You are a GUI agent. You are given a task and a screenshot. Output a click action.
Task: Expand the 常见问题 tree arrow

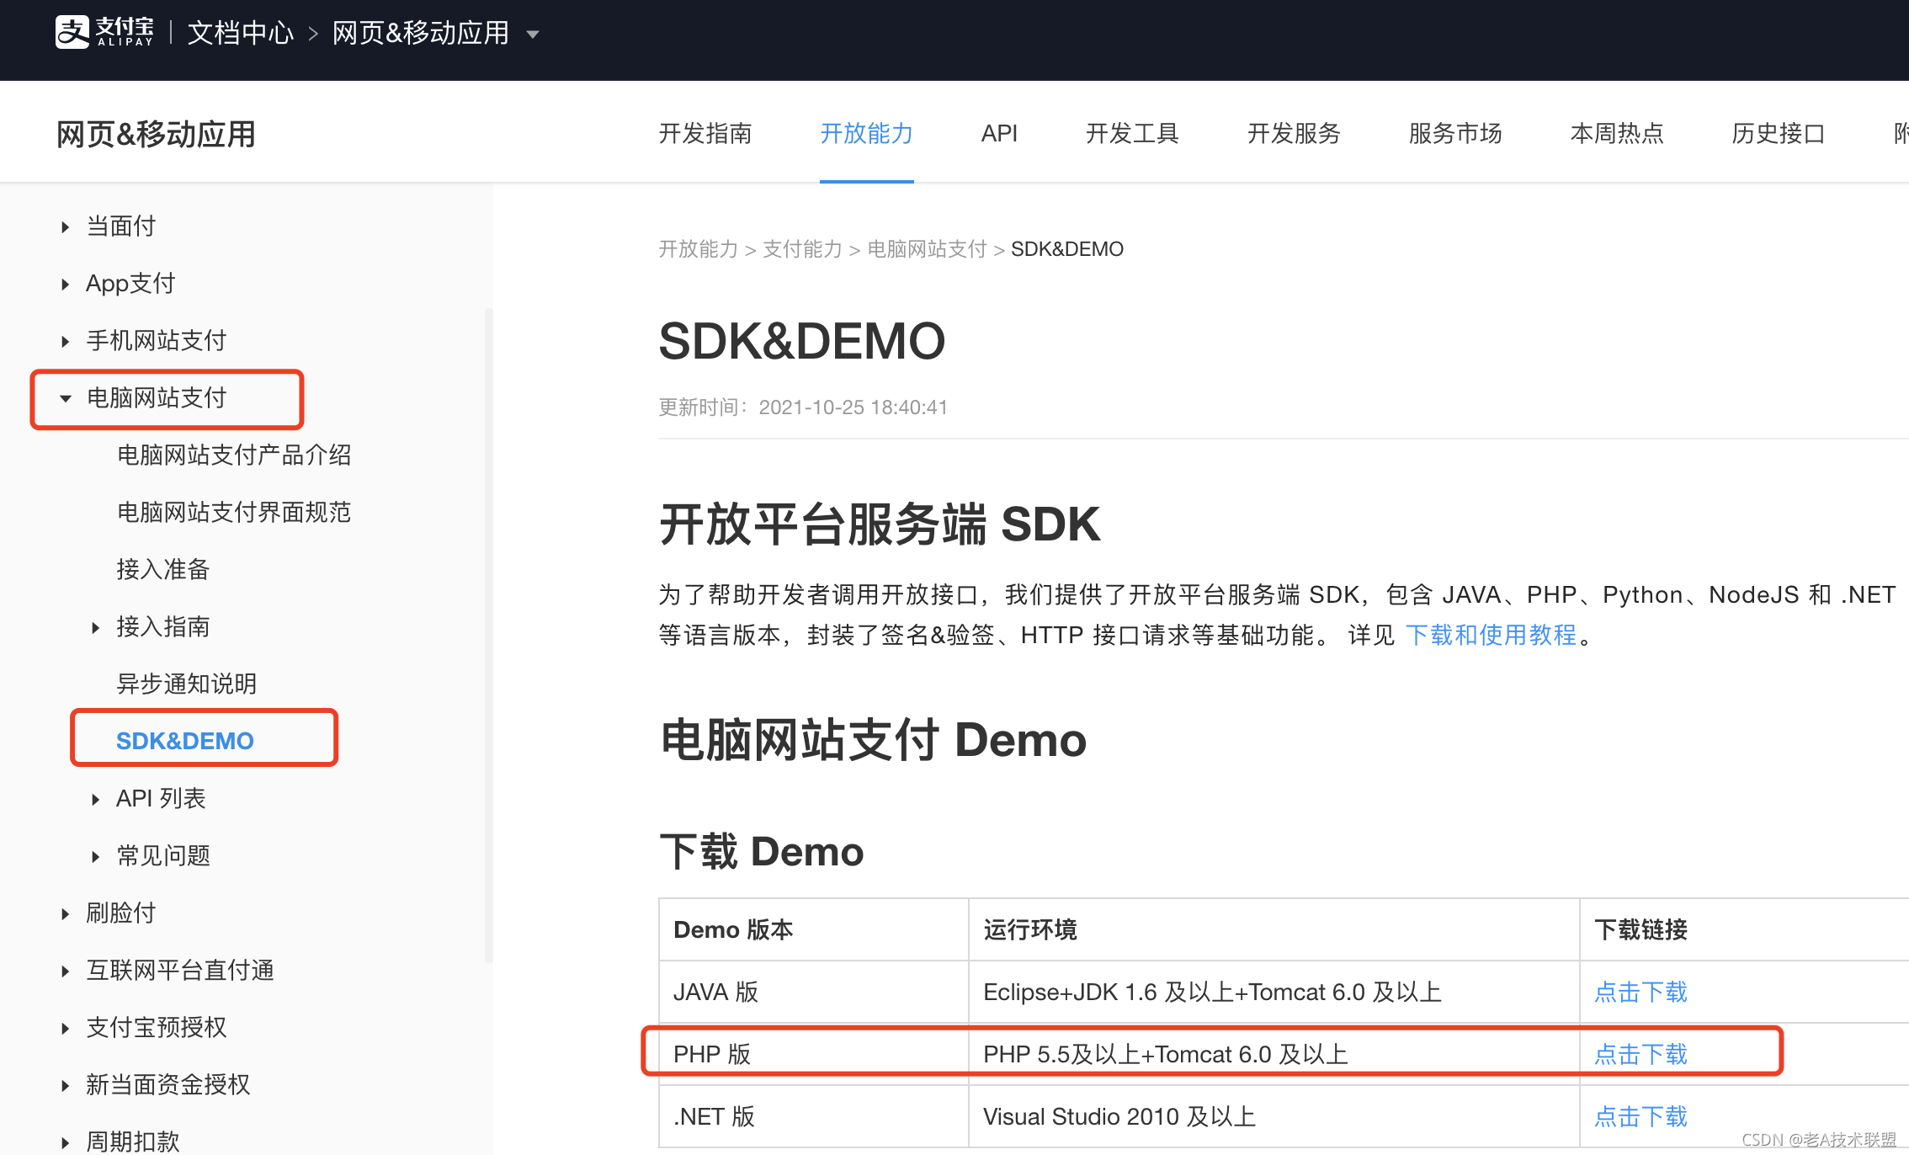95,856
